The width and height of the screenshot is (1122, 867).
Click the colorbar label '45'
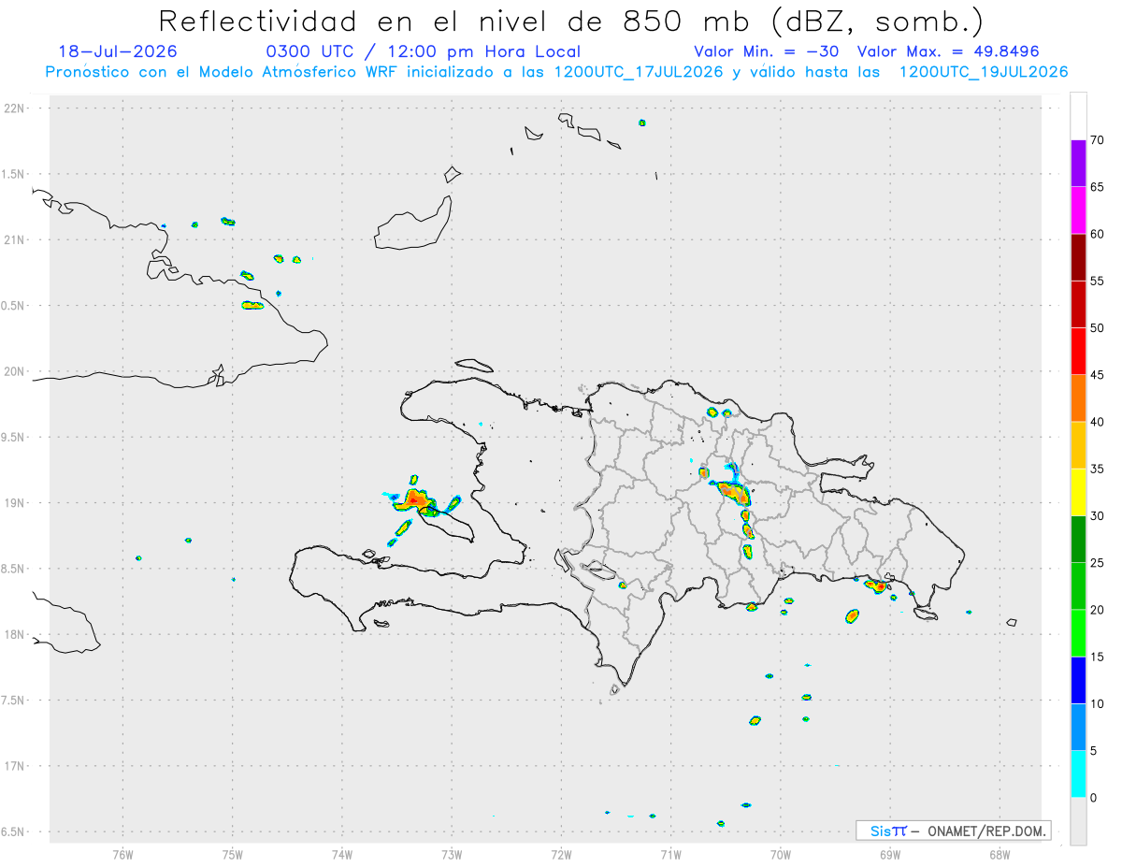[1098, 375]
